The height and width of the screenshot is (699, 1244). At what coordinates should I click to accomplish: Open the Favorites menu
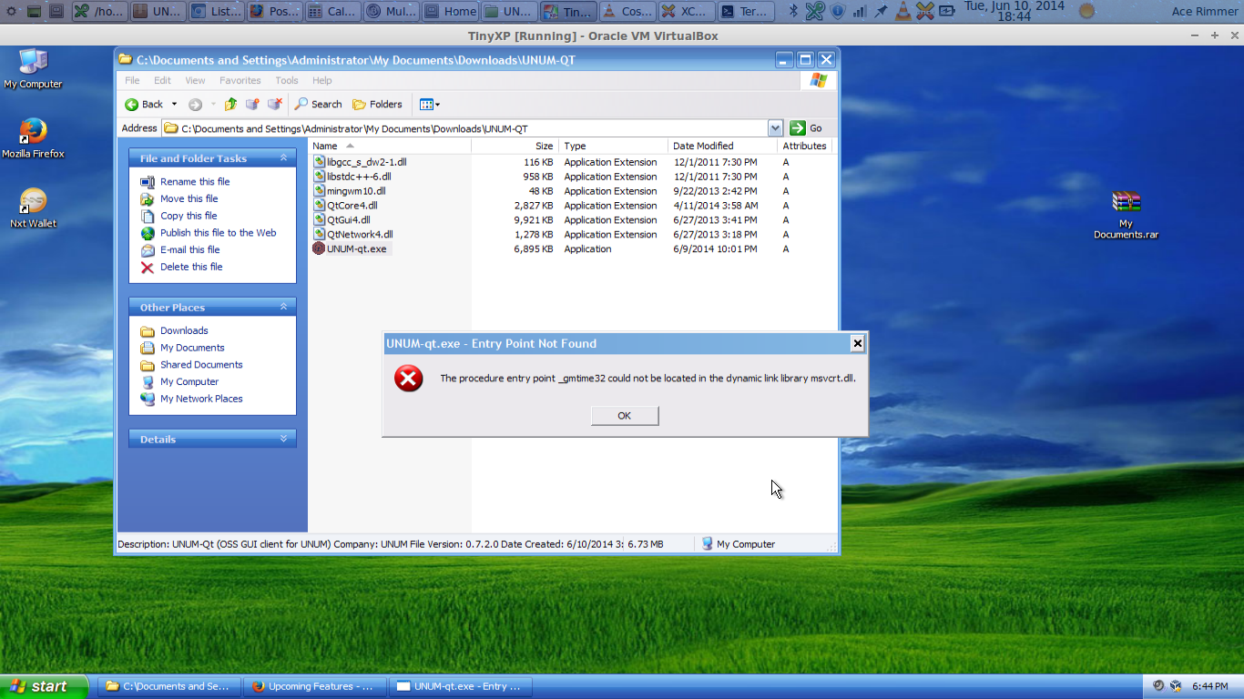click(x=240, y=80)
